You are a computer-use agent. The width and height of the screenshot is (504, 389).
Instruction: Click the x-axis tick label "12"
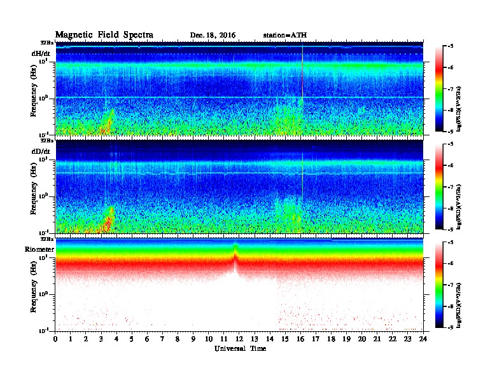[x=239, y=339]
